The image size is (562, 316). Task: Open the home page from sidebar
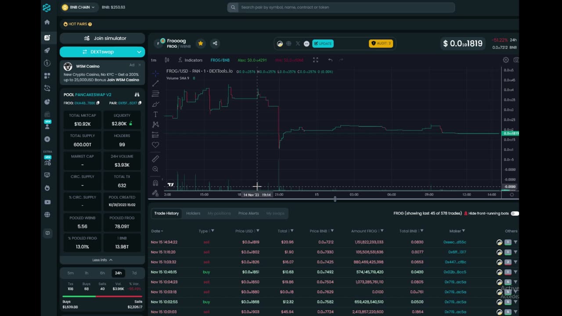point(47,22)
